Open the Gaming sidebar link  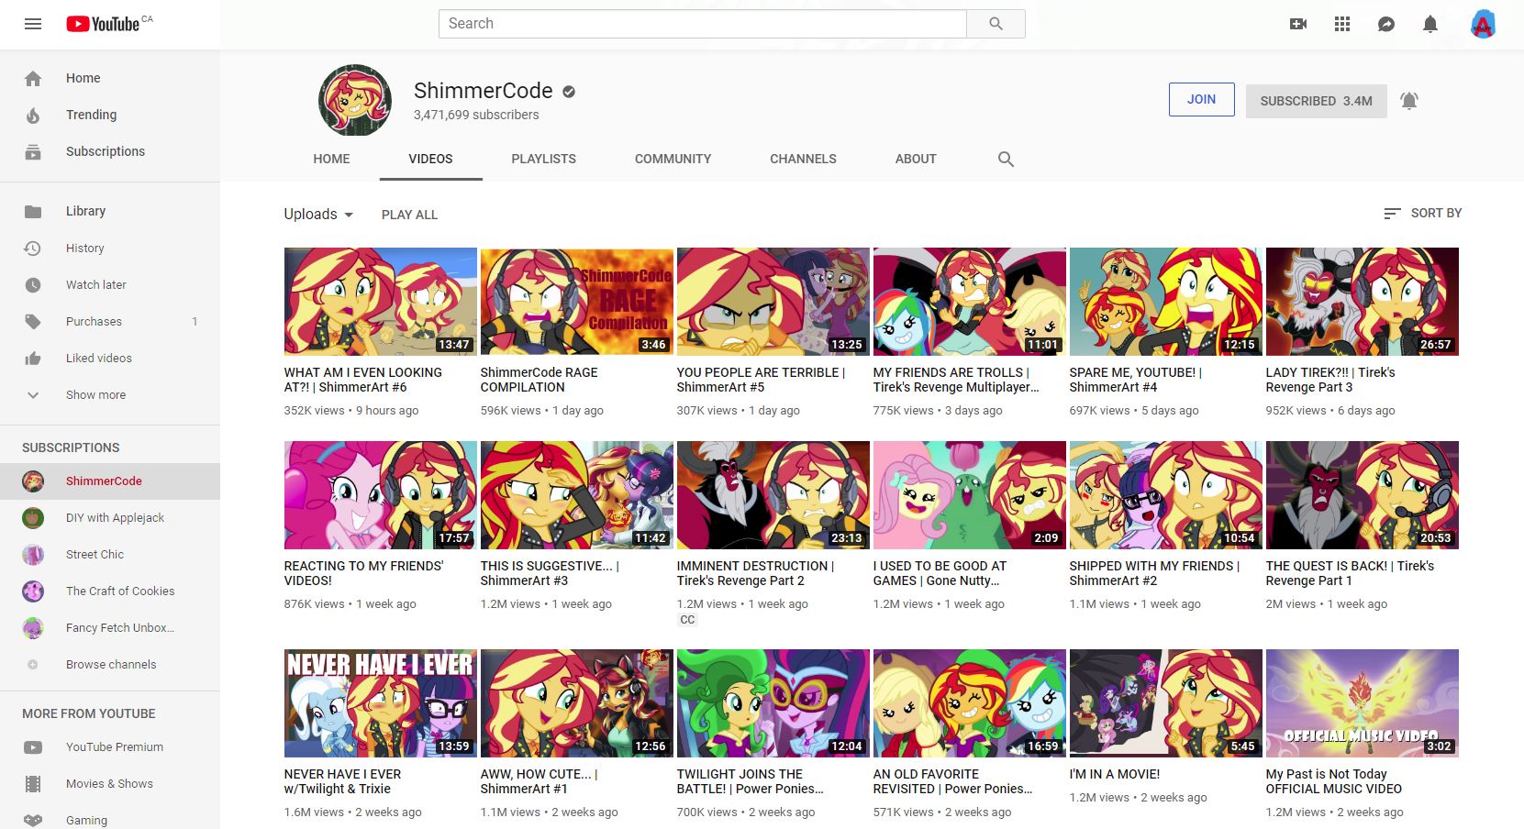[86, 820]
